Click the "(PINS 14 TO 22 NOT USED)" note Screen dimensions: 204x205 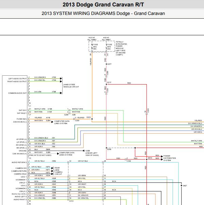pyautogui.click(x=40, y=155)
